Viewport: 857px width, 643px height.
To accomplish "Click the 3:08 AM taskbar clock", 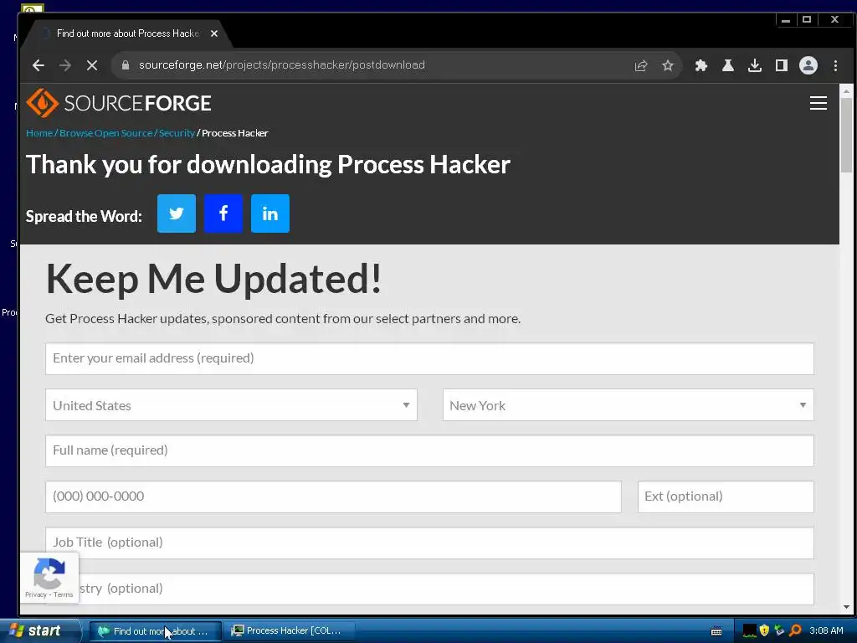I will pyautogui.click(x=826, y=630).
